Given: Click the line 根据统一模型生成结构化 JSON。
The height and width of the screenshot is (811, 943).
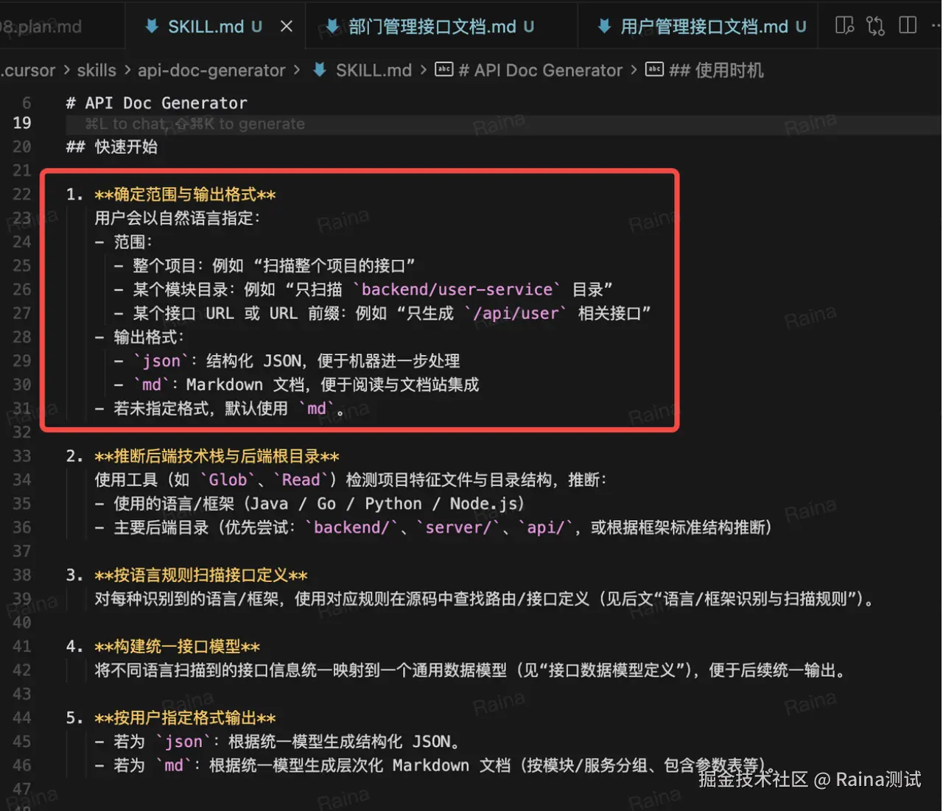Looking at the screenshot, I should 277,742.
